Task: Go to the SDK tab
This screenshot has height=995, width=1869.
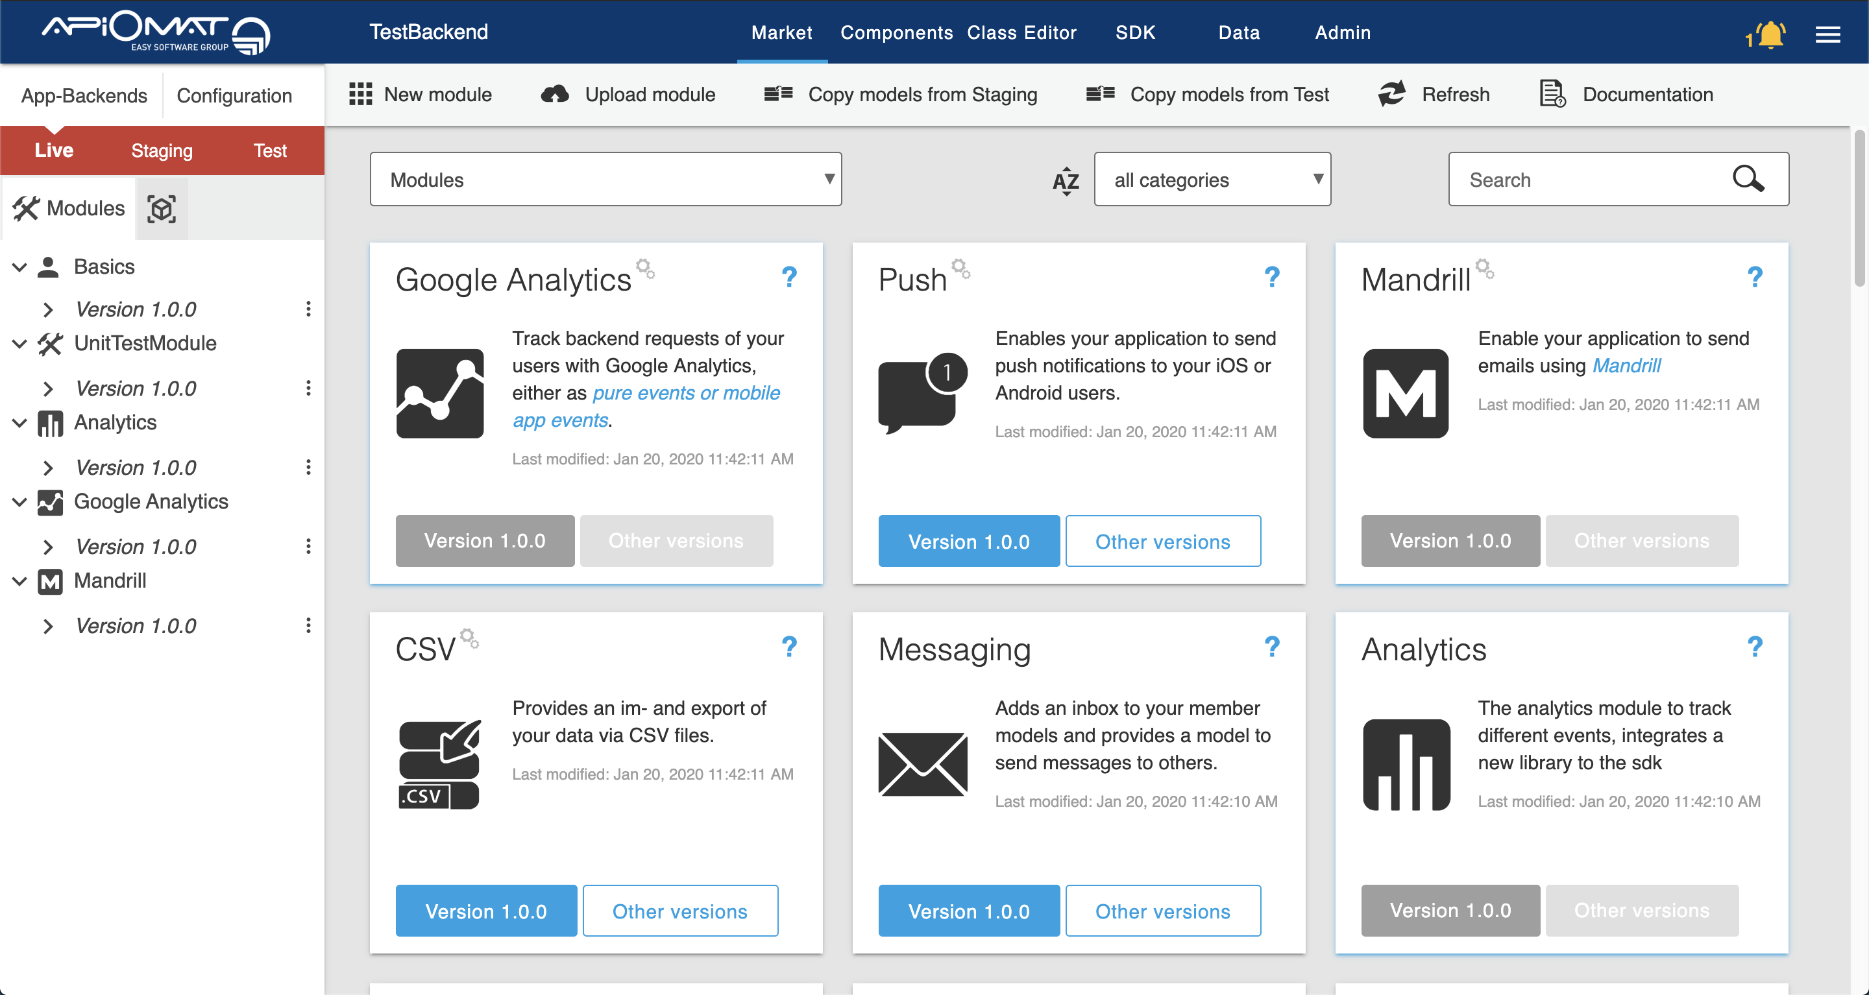Action: click(x=1135, y=32)
